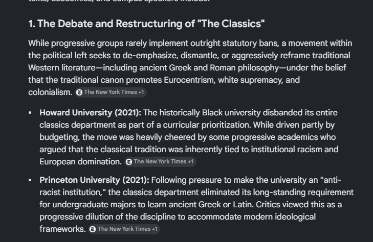Expand the "+1" sources after "frameworks."
373x242 pixels.
click(155, 229)
